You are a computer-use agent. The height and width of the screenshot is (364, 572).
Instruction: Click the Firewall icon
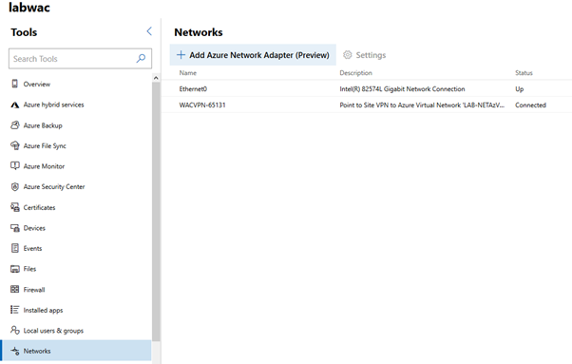(x=14, y=289)
